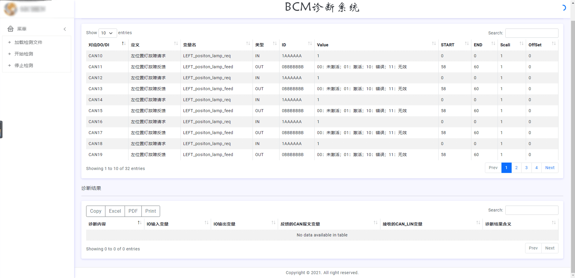Sort results by IO输出变量 column
The image size is (575, 278).
[244, 224]
